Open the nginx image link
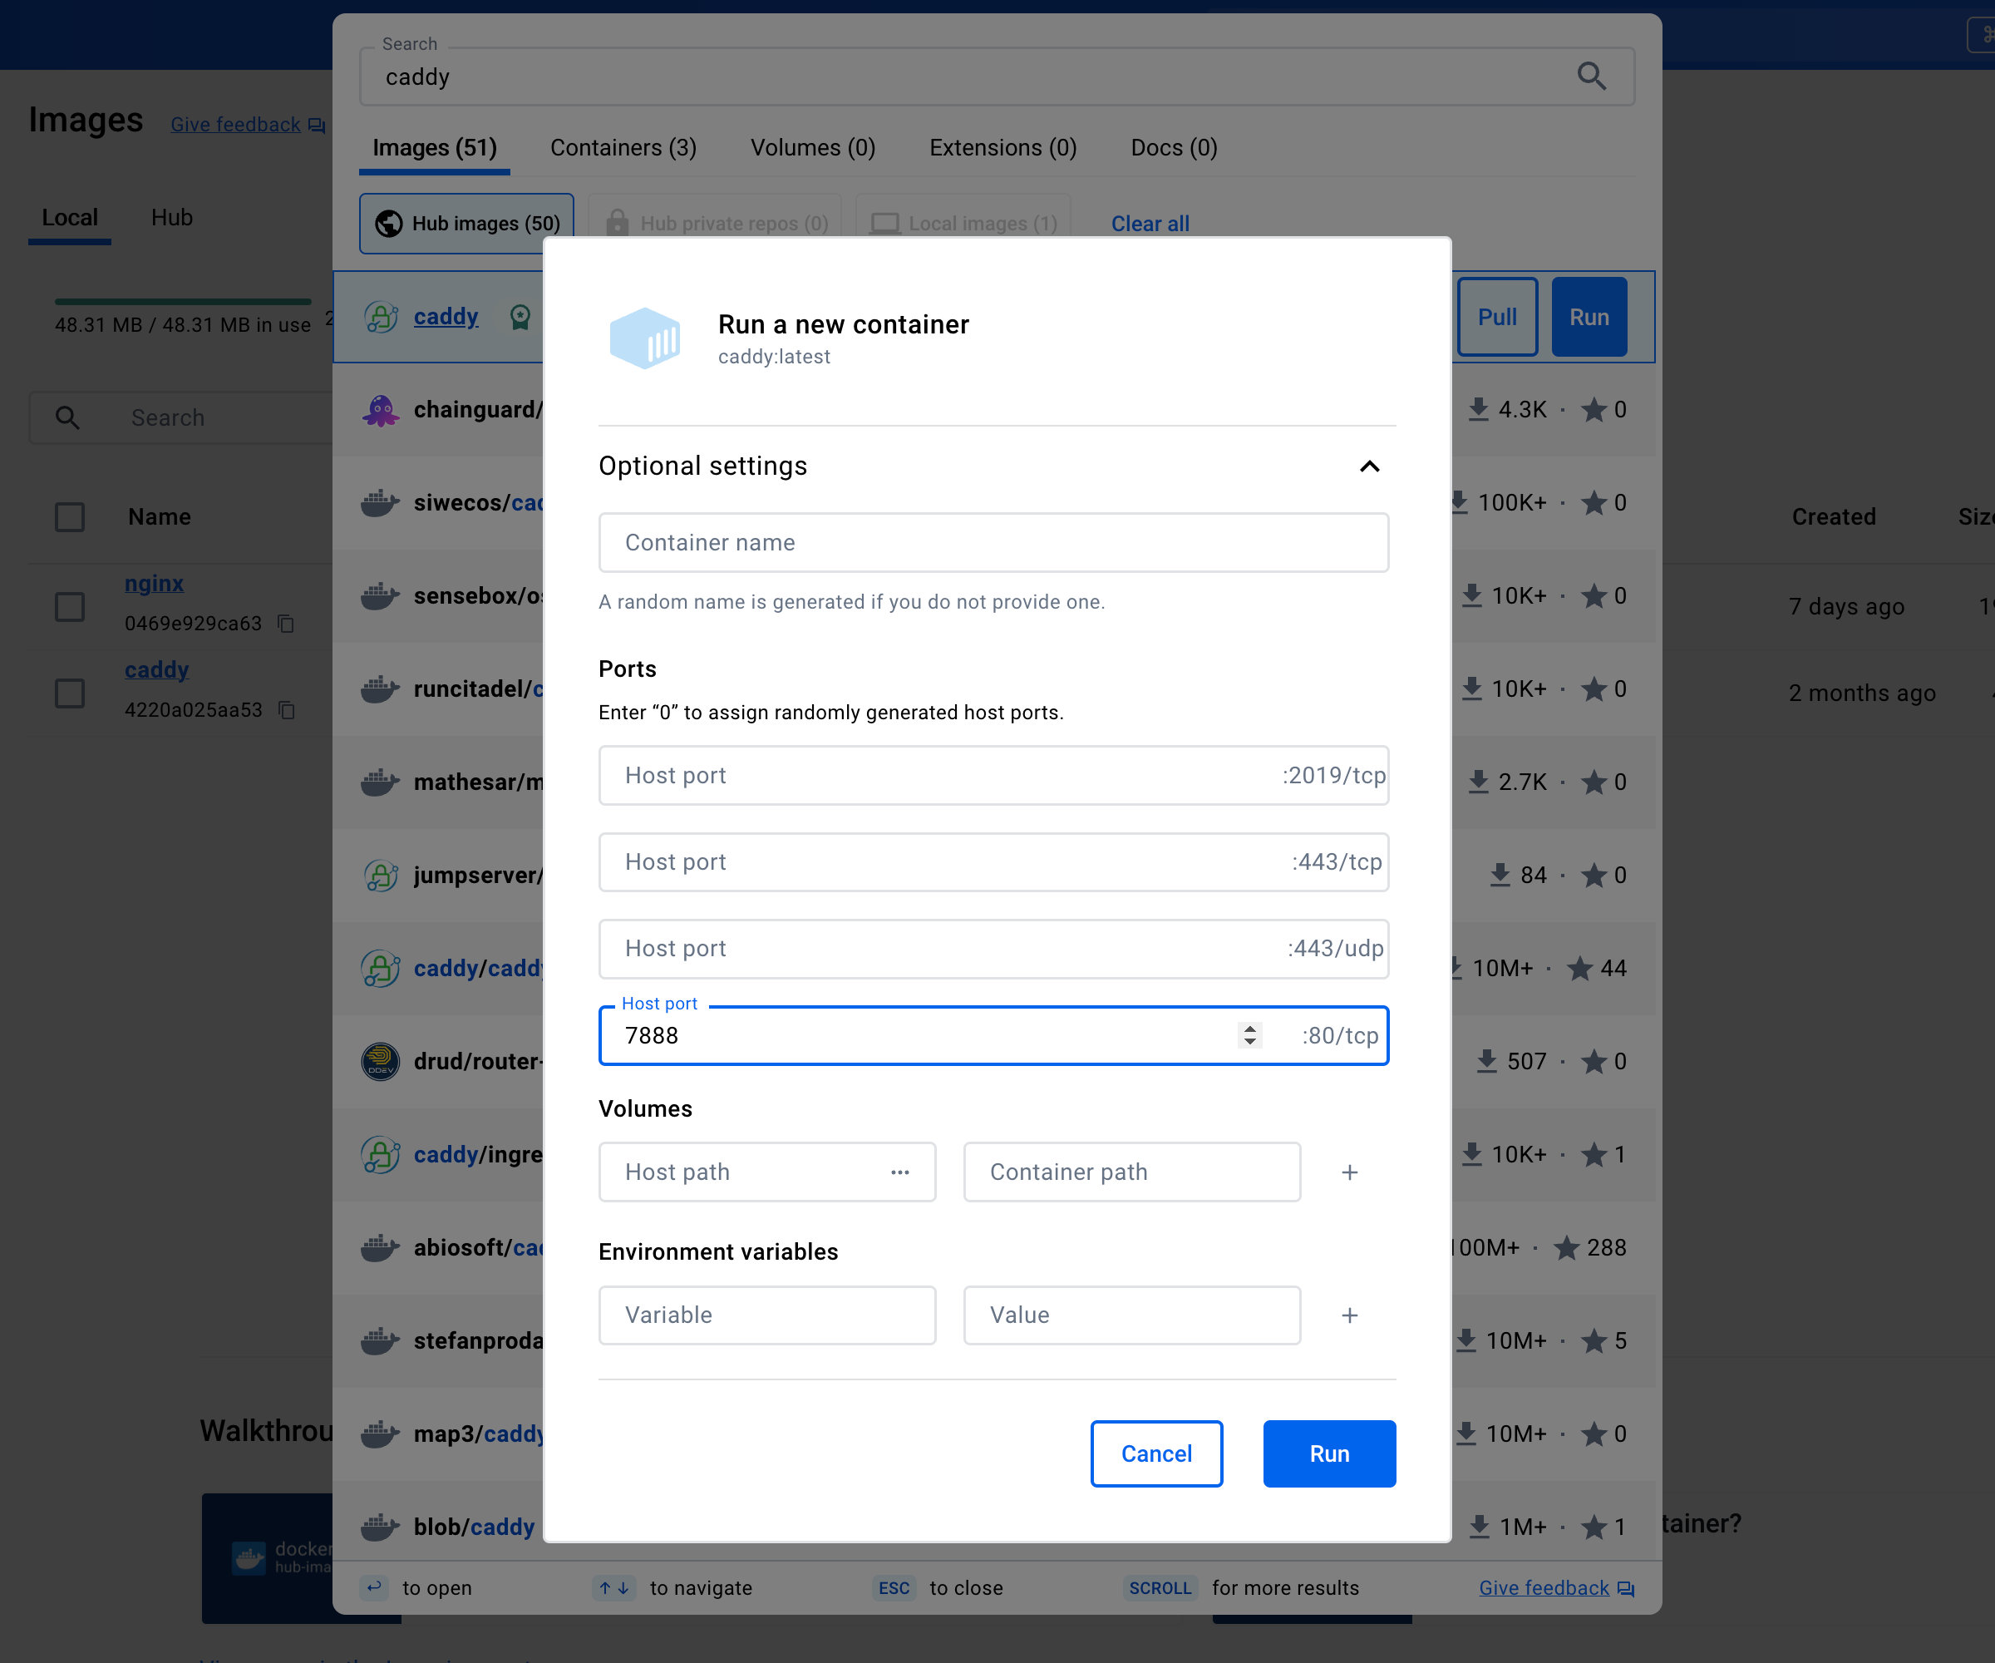Image resolution: width=1995 pixels, height=1663 pixels. (x=154, y=584)
